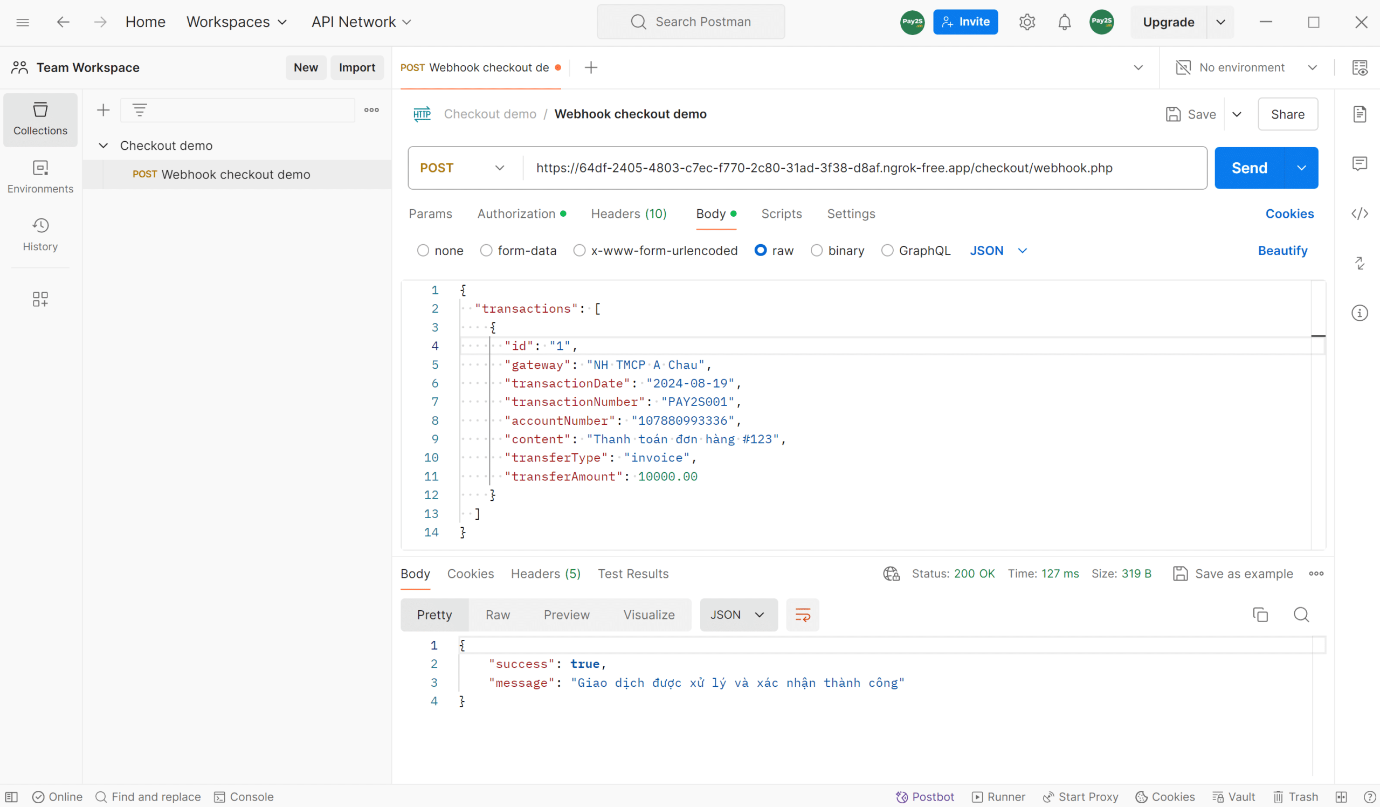Copy the response body with copy icon
Image resolution: width=1380 pixels, height=807 pixels.
1260,615
